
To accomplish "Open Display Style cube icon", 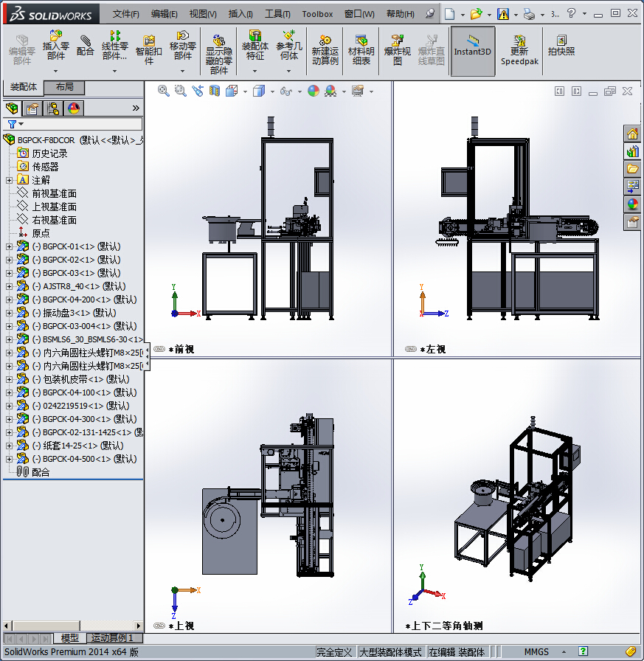I will (x=259, y=91).
